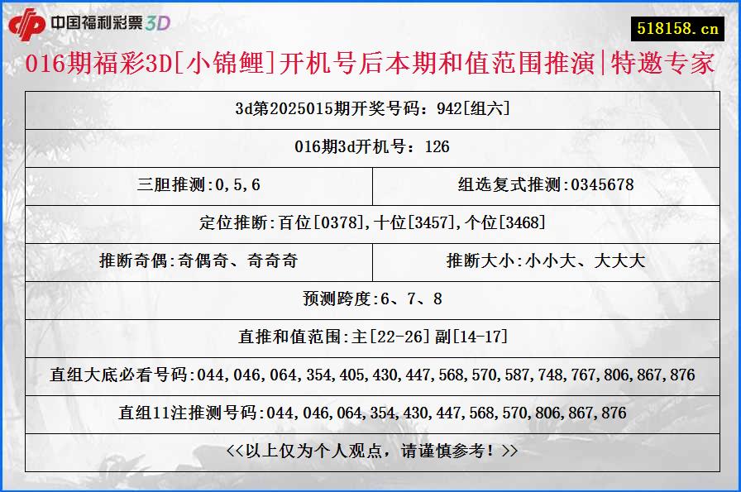Image resolution: width=741 pixels, height=492 pixels.
Task: Select the 直组大底必看号码 row
Action: tap(370, 372)
